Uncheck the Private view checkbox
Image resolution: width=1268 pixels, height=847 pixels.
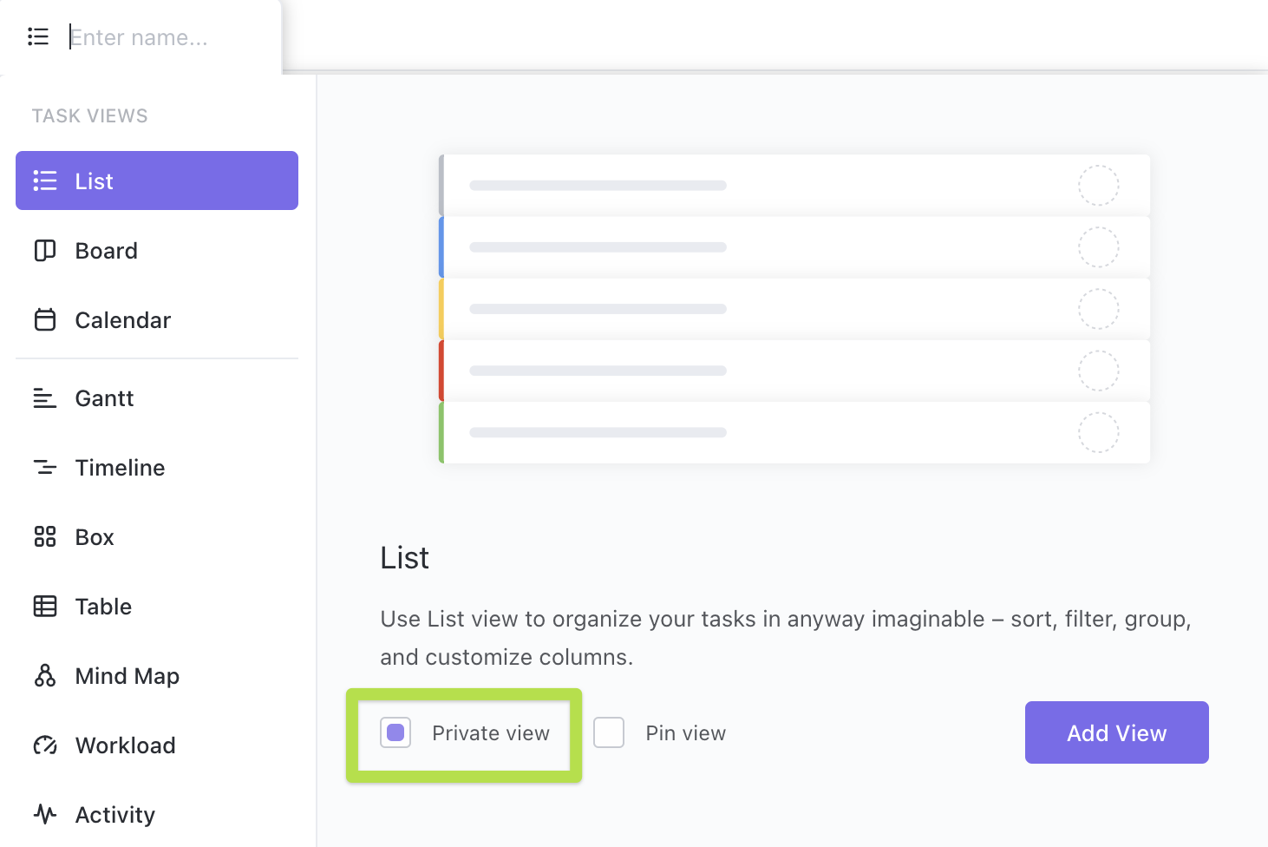coord(395,732)
